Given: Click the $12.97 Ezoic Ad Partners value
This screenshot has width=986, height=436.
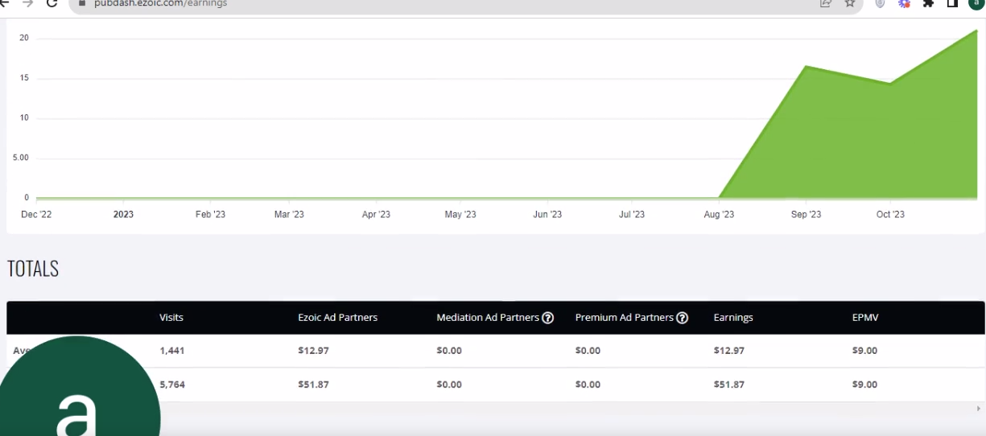Looking at the screenshot, I should click(313, 351).
